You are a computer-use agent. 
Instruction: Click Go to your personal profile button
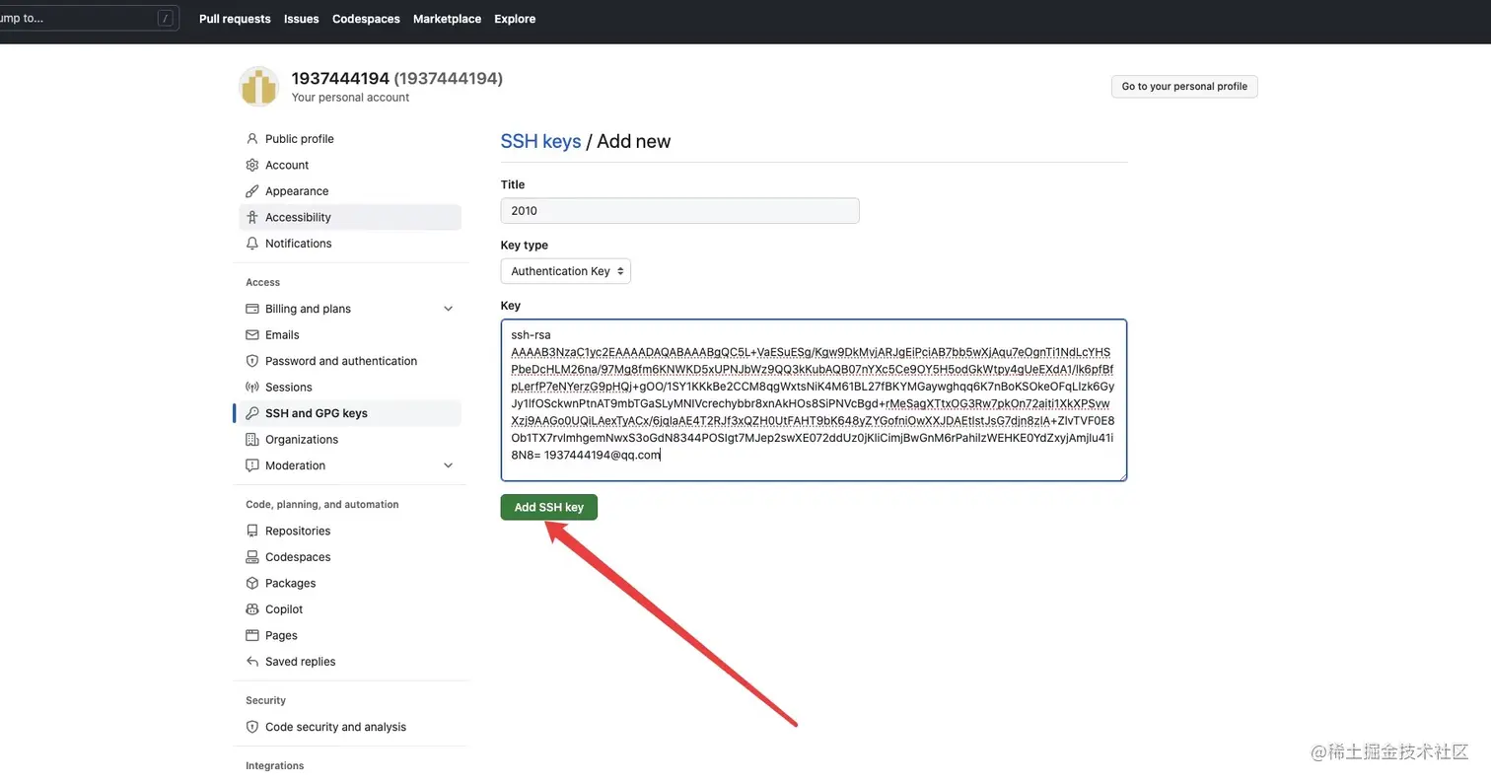[x=1184, y=87]
